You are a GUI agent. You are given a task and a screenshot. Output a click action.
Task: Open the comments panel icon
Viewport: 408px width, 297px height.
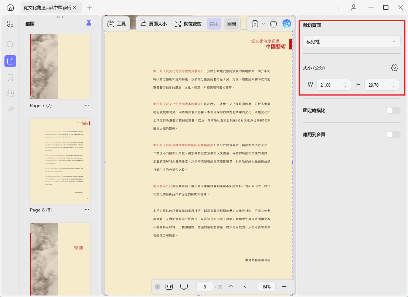point(10,93)
